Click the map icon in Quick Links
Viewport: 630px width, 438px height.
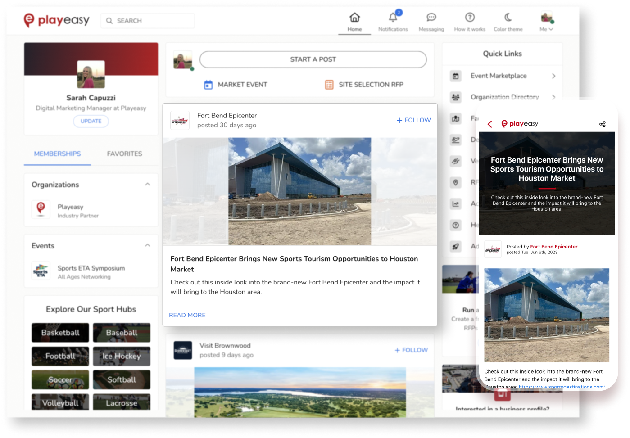click(456, 118)
